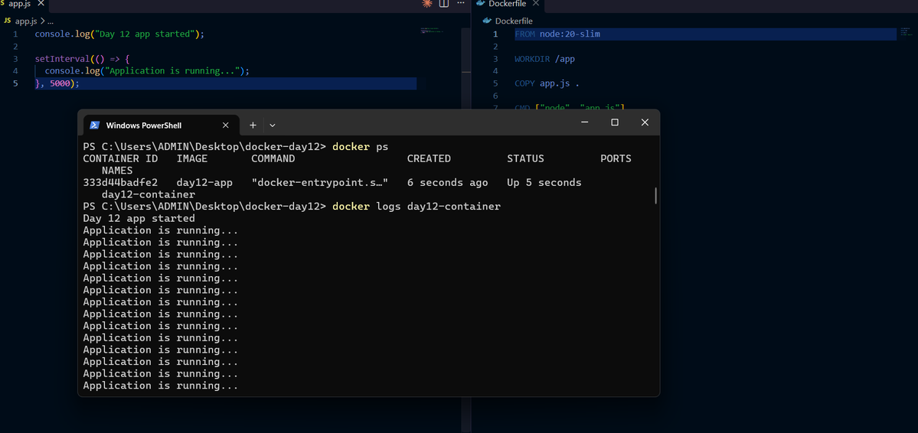
Task: Maximize the PowerShell window
Action: click(x=615, y=122)
